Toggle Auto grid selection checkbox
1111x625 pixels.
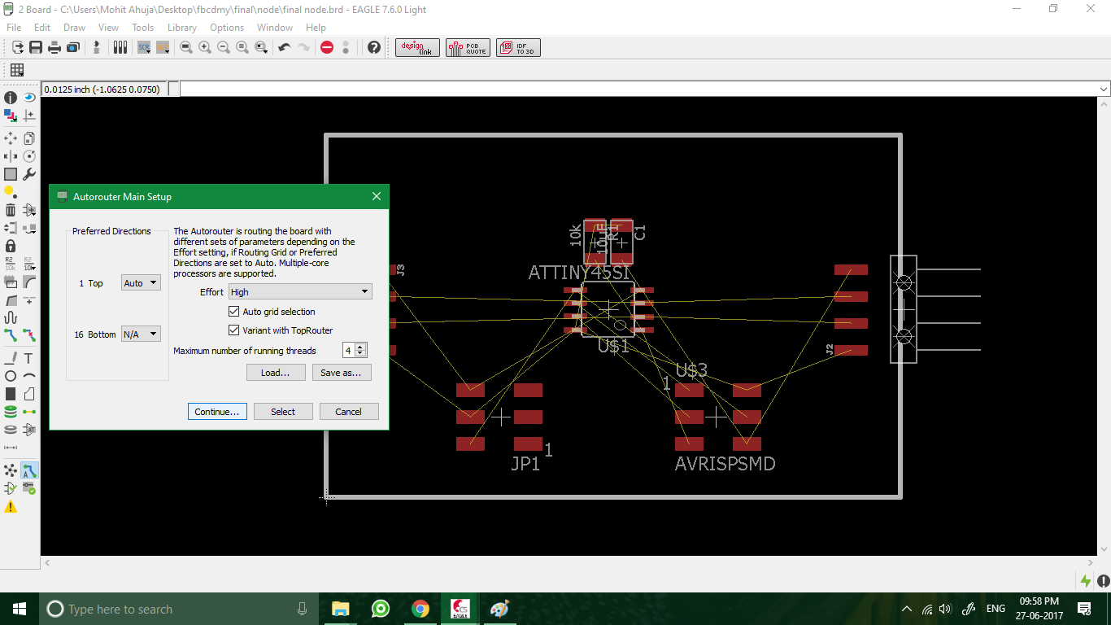(234, 312)
